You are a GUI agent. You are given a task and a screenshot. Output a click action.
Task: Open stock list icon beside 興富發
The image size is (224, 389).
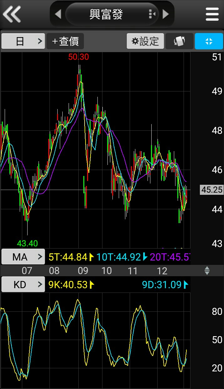pyautogui.click(x=152, y=14)
